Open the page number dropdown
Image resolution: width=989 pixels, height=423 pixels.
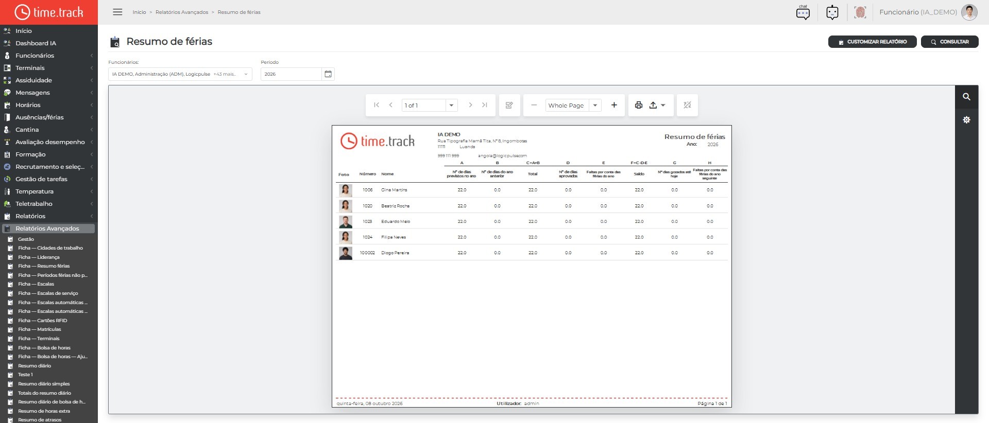(451, 105)
